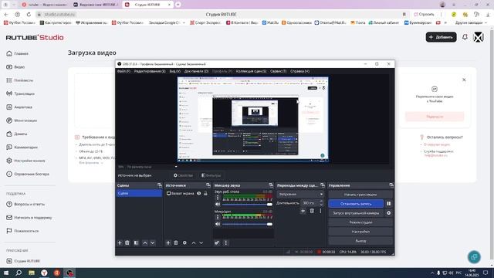The height and width of the screenshot is (278, 494).
Task: Click Добавить button in RUTUBE Studio
Action: tap(441, 37)
